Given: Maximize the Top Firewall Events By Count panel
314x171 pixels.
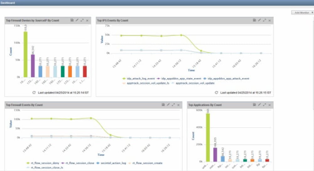Looking at the screenshot, I should coord(173,105).
